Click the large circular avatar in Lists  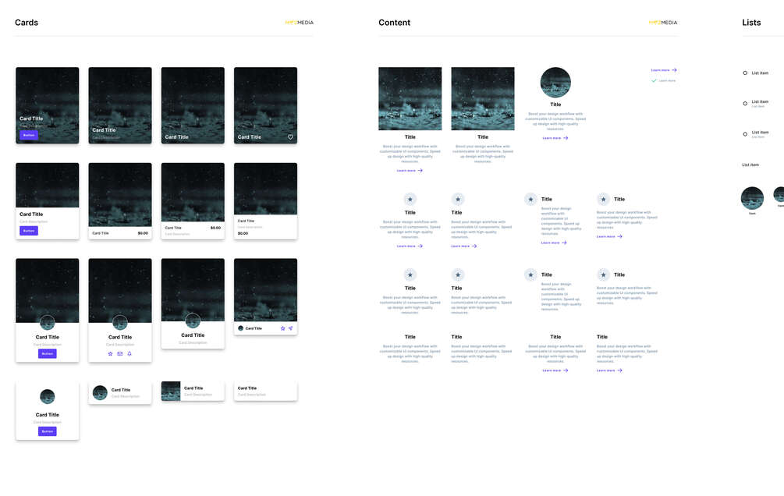point(752,198)
